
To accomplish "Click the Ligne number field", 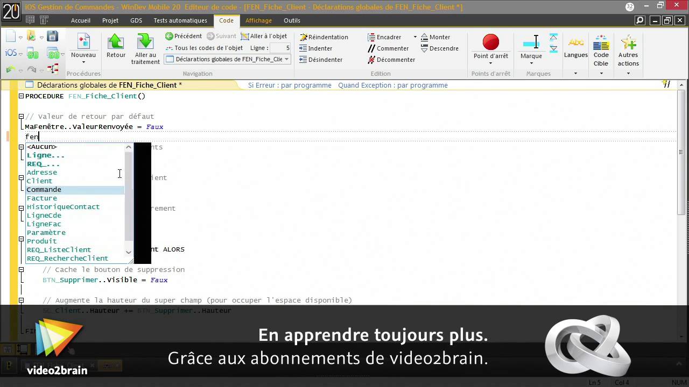I will [280, 48].
